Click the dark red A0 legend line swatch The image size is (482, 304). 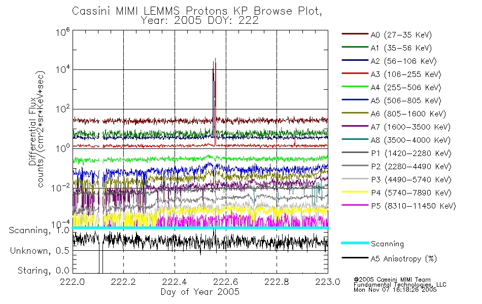(x=355, y=34)
